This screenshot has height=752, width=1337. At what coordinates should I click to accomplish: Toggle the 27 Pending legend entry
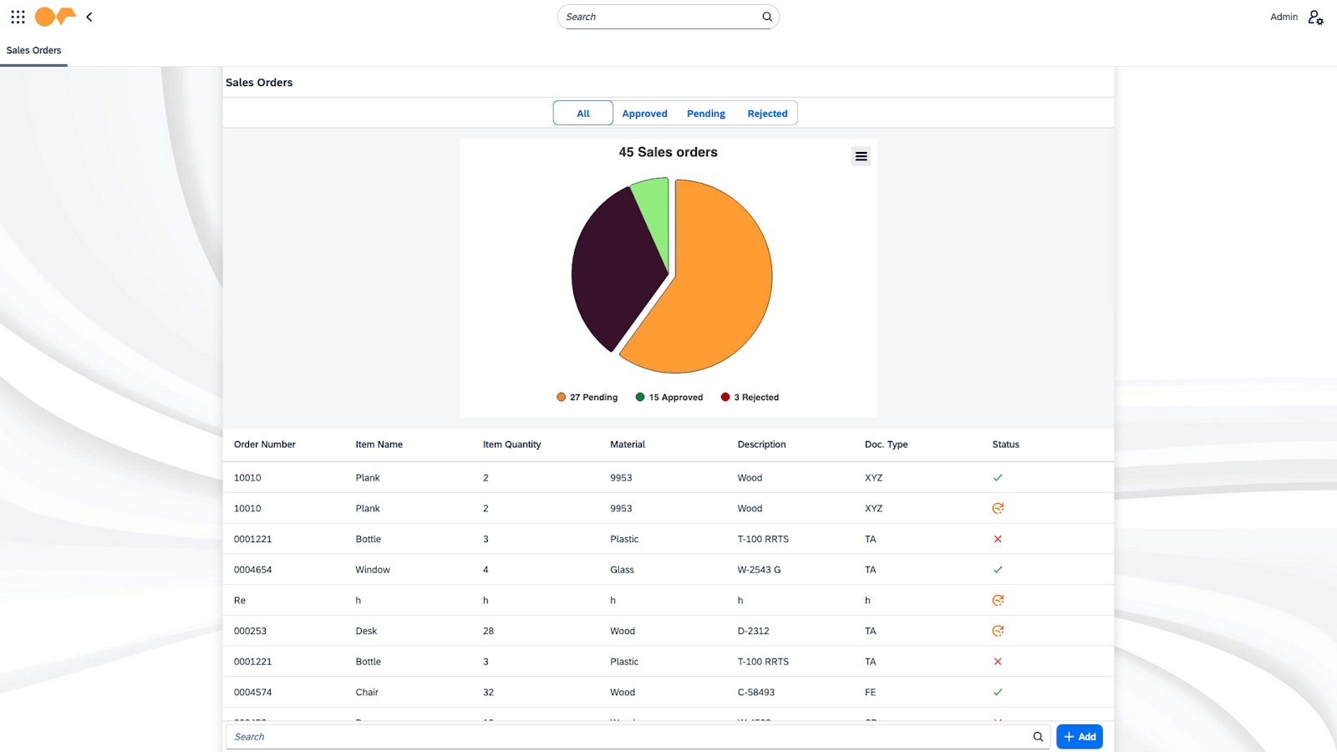(586, 397)
